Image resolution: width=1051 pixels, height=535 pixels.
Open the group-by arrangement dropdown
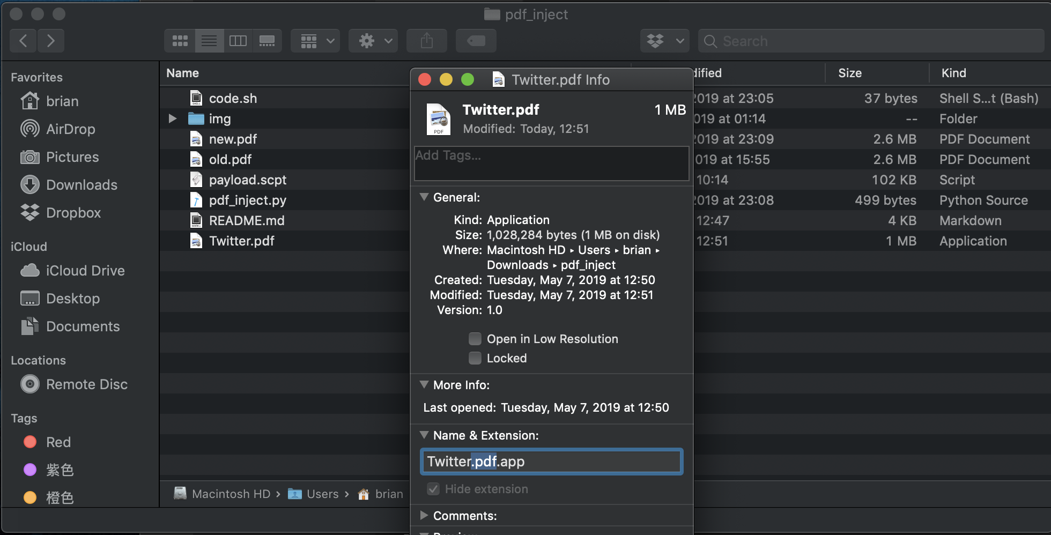(315, 41)
